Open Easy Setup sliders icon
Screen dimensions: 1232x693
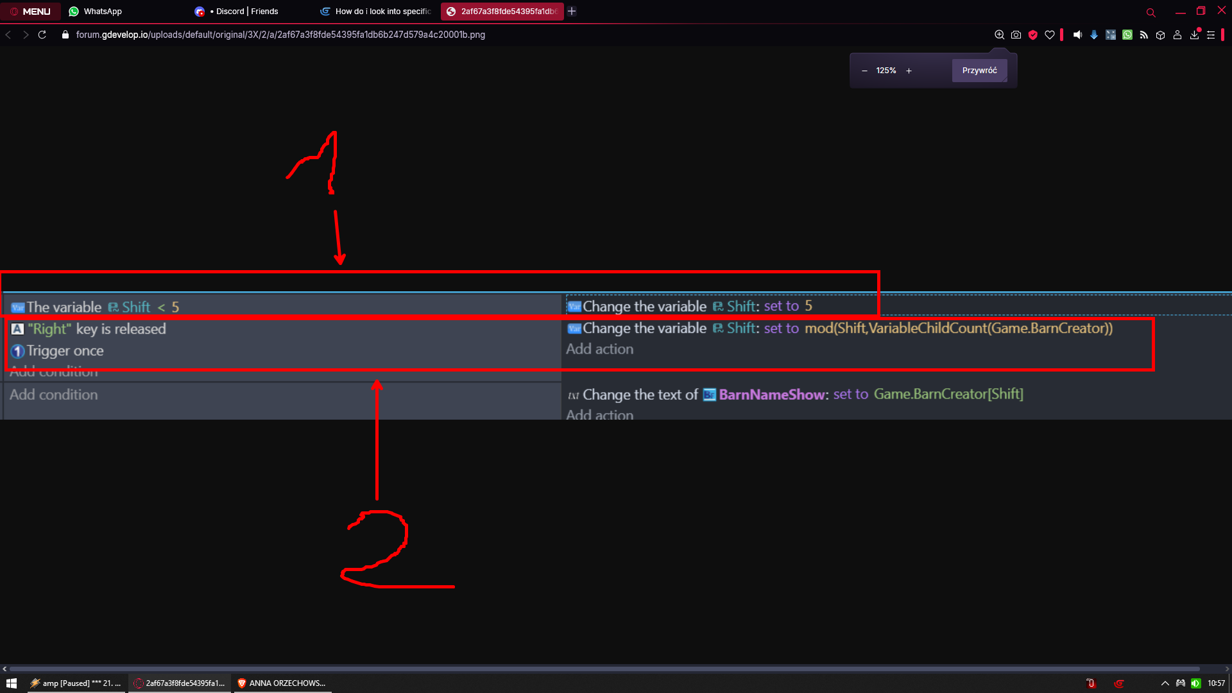pos(1211,35)
